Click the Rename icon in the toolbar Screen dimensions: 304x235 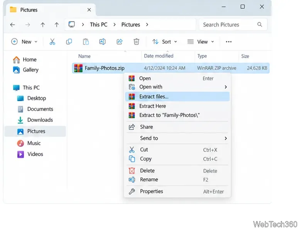(102, 42)
